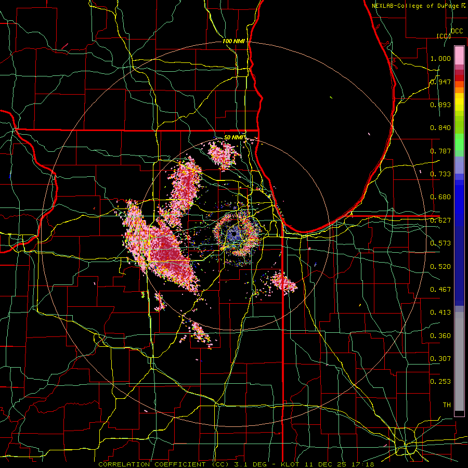
Task: Select the 0.573 scale value
Action: [440, 243]
